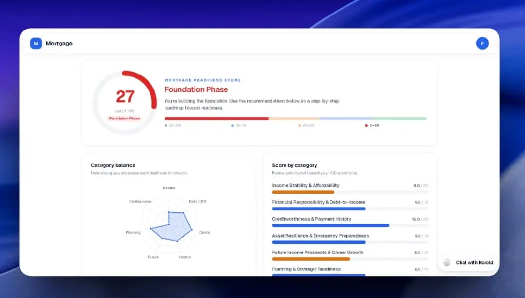Image resolution: width=525 pixels, height=298 pixels.
Task: Click the Debt / DTI radar label
Action: (197, 202)
